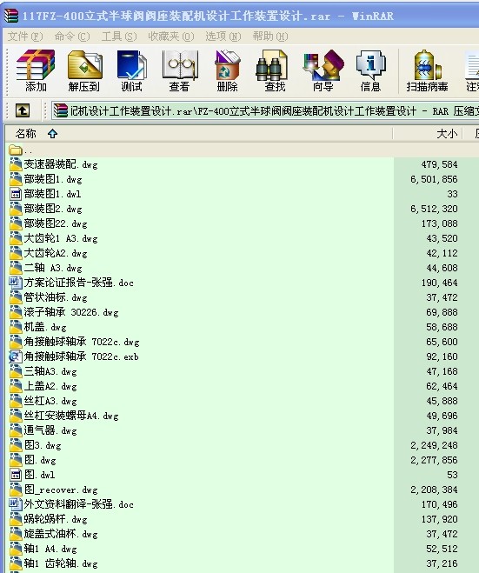
Task: Open the 工具(S) menu
Action: pyautogui.click(x=119, y=37)
